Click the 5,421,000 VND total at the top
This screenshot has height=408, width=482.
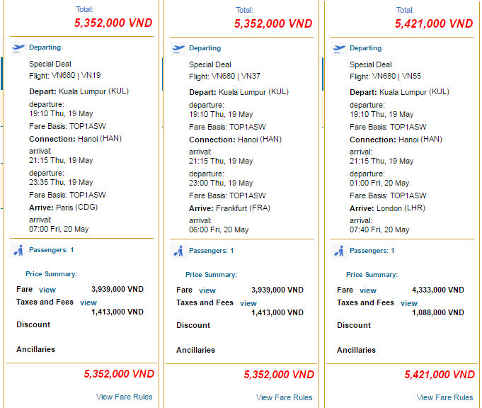coord(434,23)
